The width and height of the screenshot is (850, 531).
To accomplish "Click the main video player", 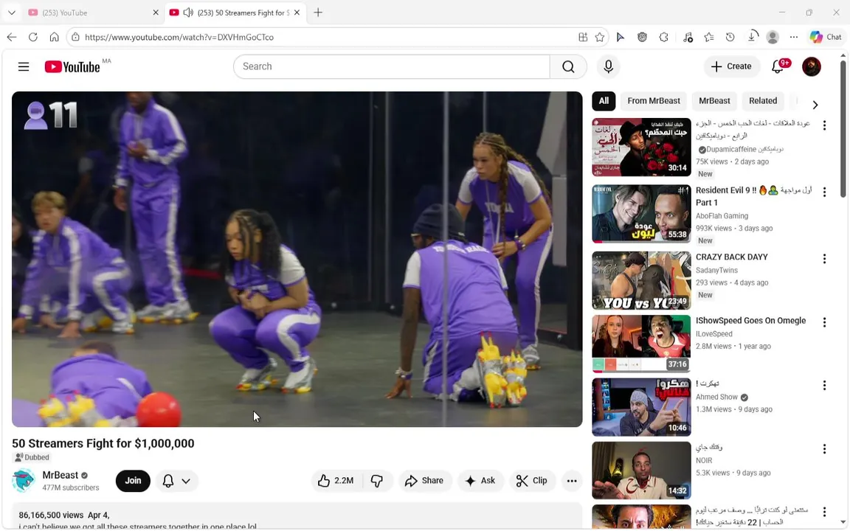I will click(x=297, y=259).
